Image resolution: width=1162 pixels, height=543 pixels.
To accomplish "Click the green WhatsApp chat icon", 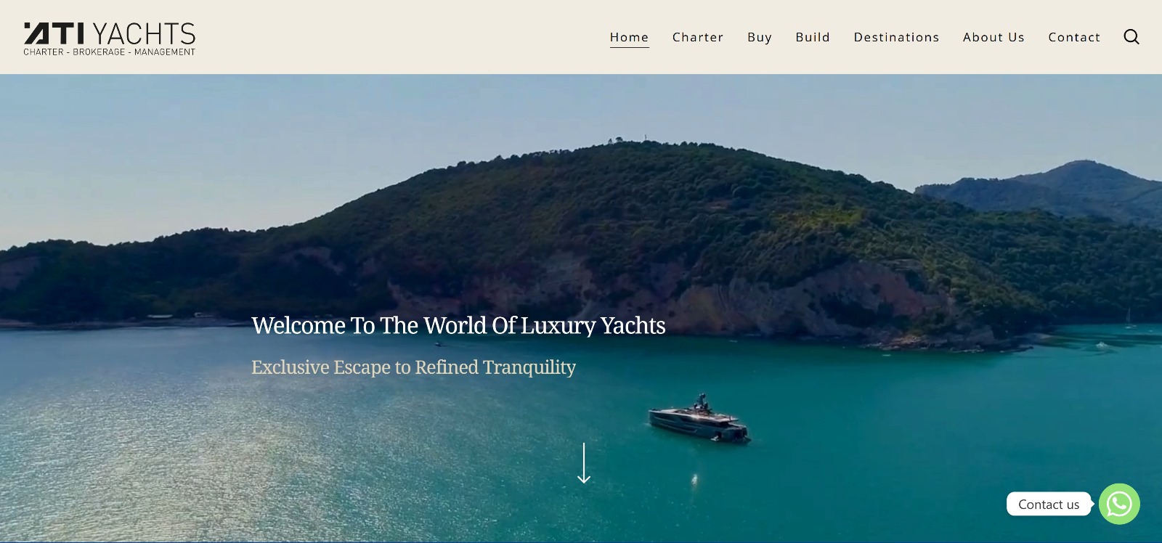I will coord(1119,504).
